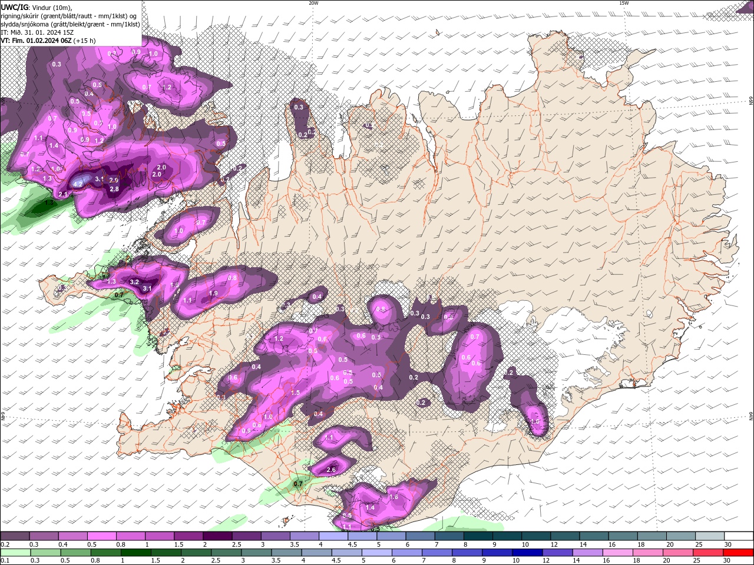Click the navy blue rain swatch between 10 and 12
Screen dimensions: 754x565
click(526, 553)
